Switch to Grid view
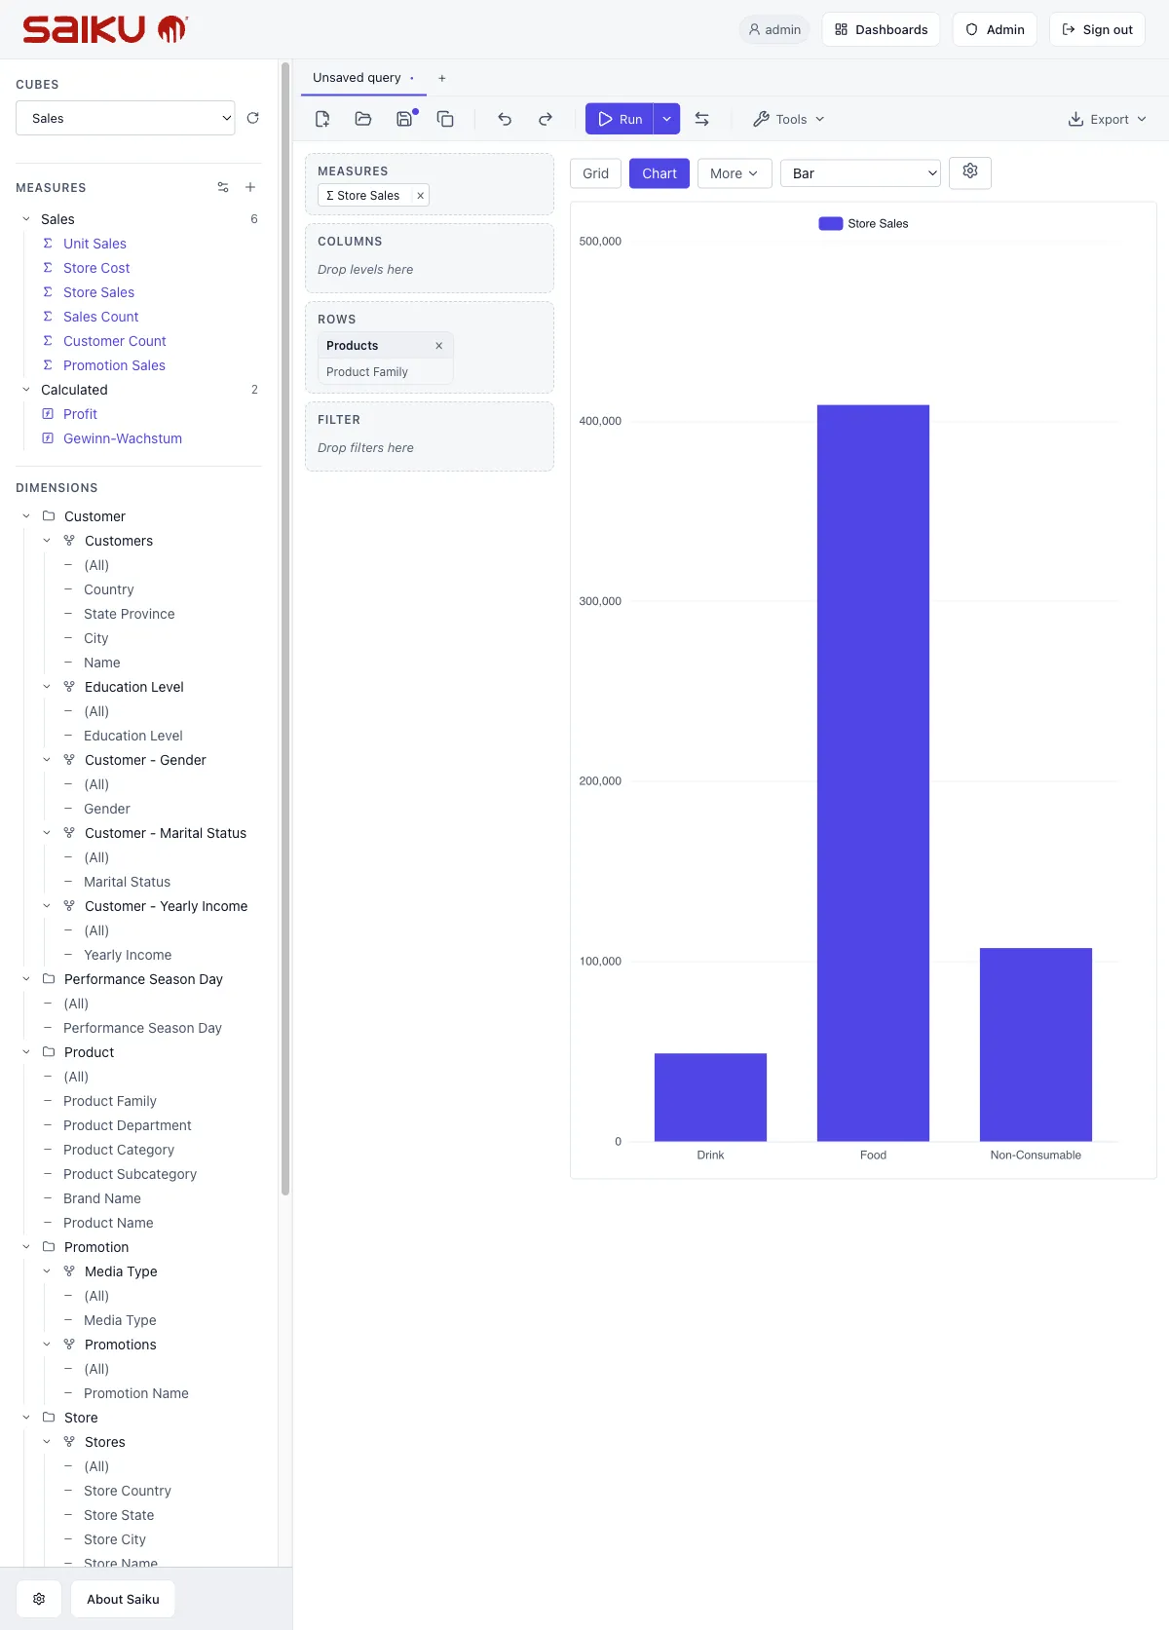The width and height of the screenshot is (1169, 1630). 595,173
